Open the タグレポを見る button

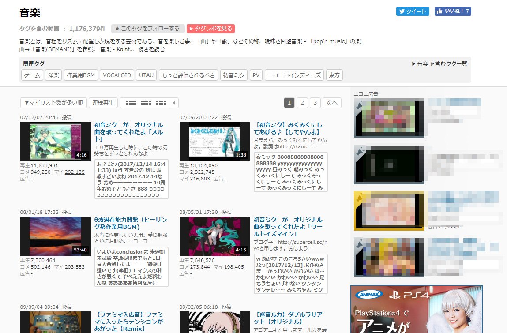pyautogui.click(x=210, y=29)
